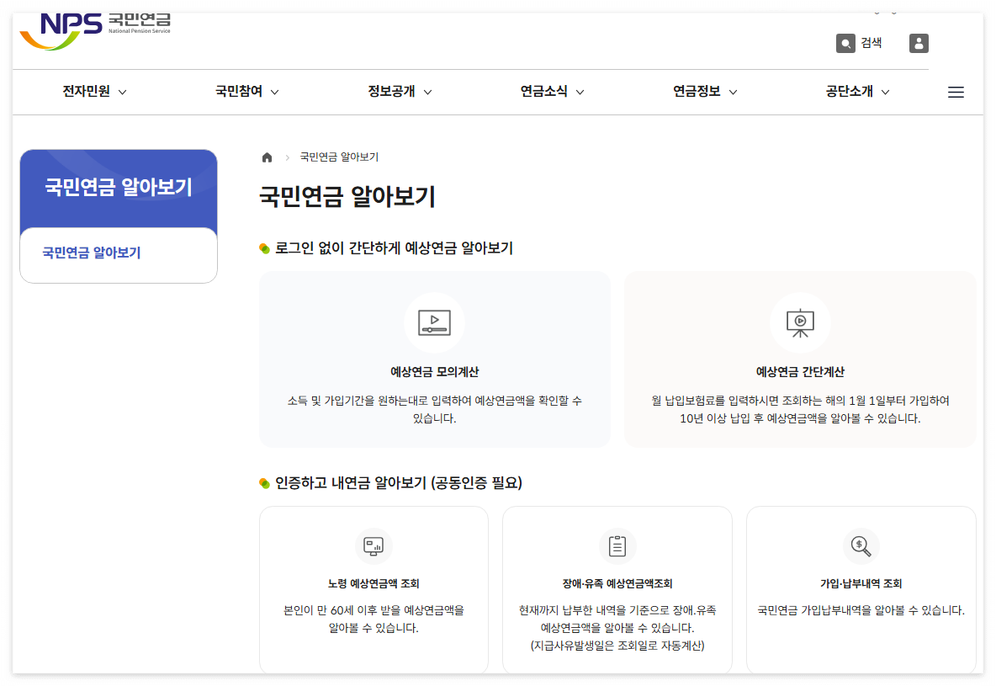996x686 pixels.
Task: Click the NPS 국민연금 logo
Action: pos(95,30)
